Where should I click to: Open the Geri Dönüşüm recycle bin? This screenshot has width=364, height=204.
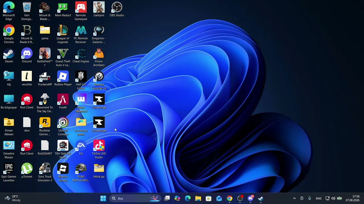point(27,11)
